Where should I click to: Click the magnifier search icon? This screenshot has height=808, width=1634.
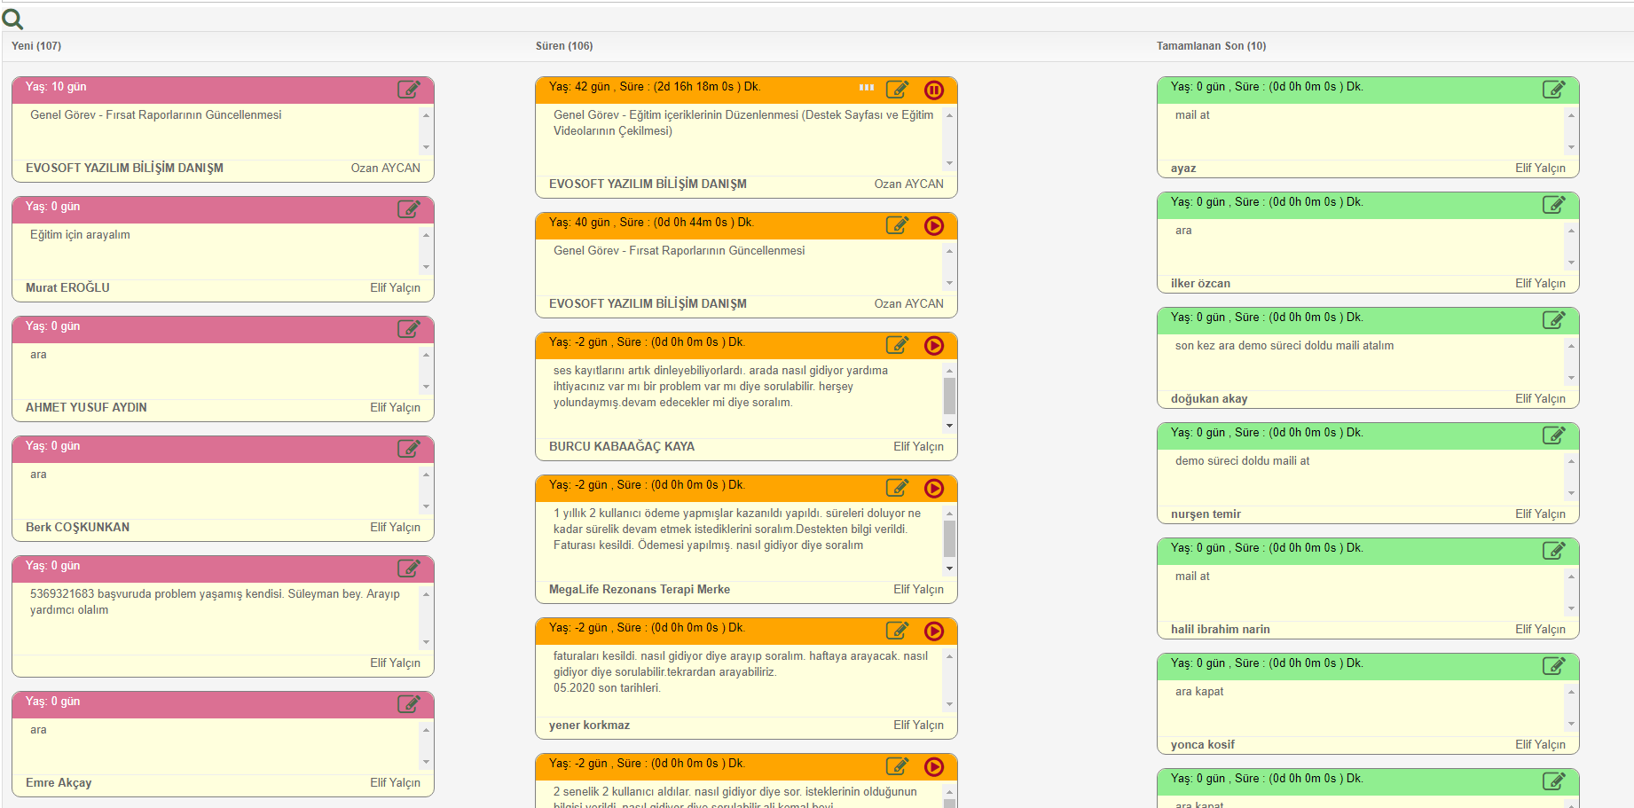(x=13, y=18)
